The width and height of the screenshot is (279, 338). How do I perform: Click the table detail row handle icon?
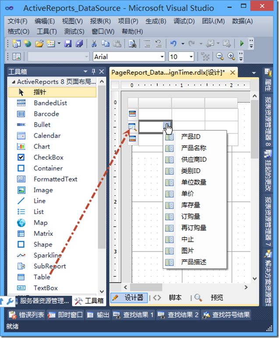pyautogui.click(x=132, y=127)
